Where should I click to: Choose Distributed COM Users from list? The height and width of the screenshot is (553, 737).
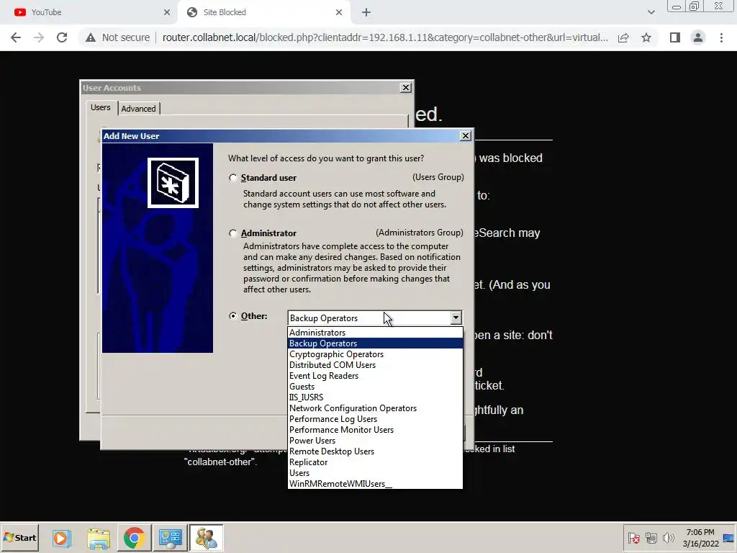click(375, 365)
